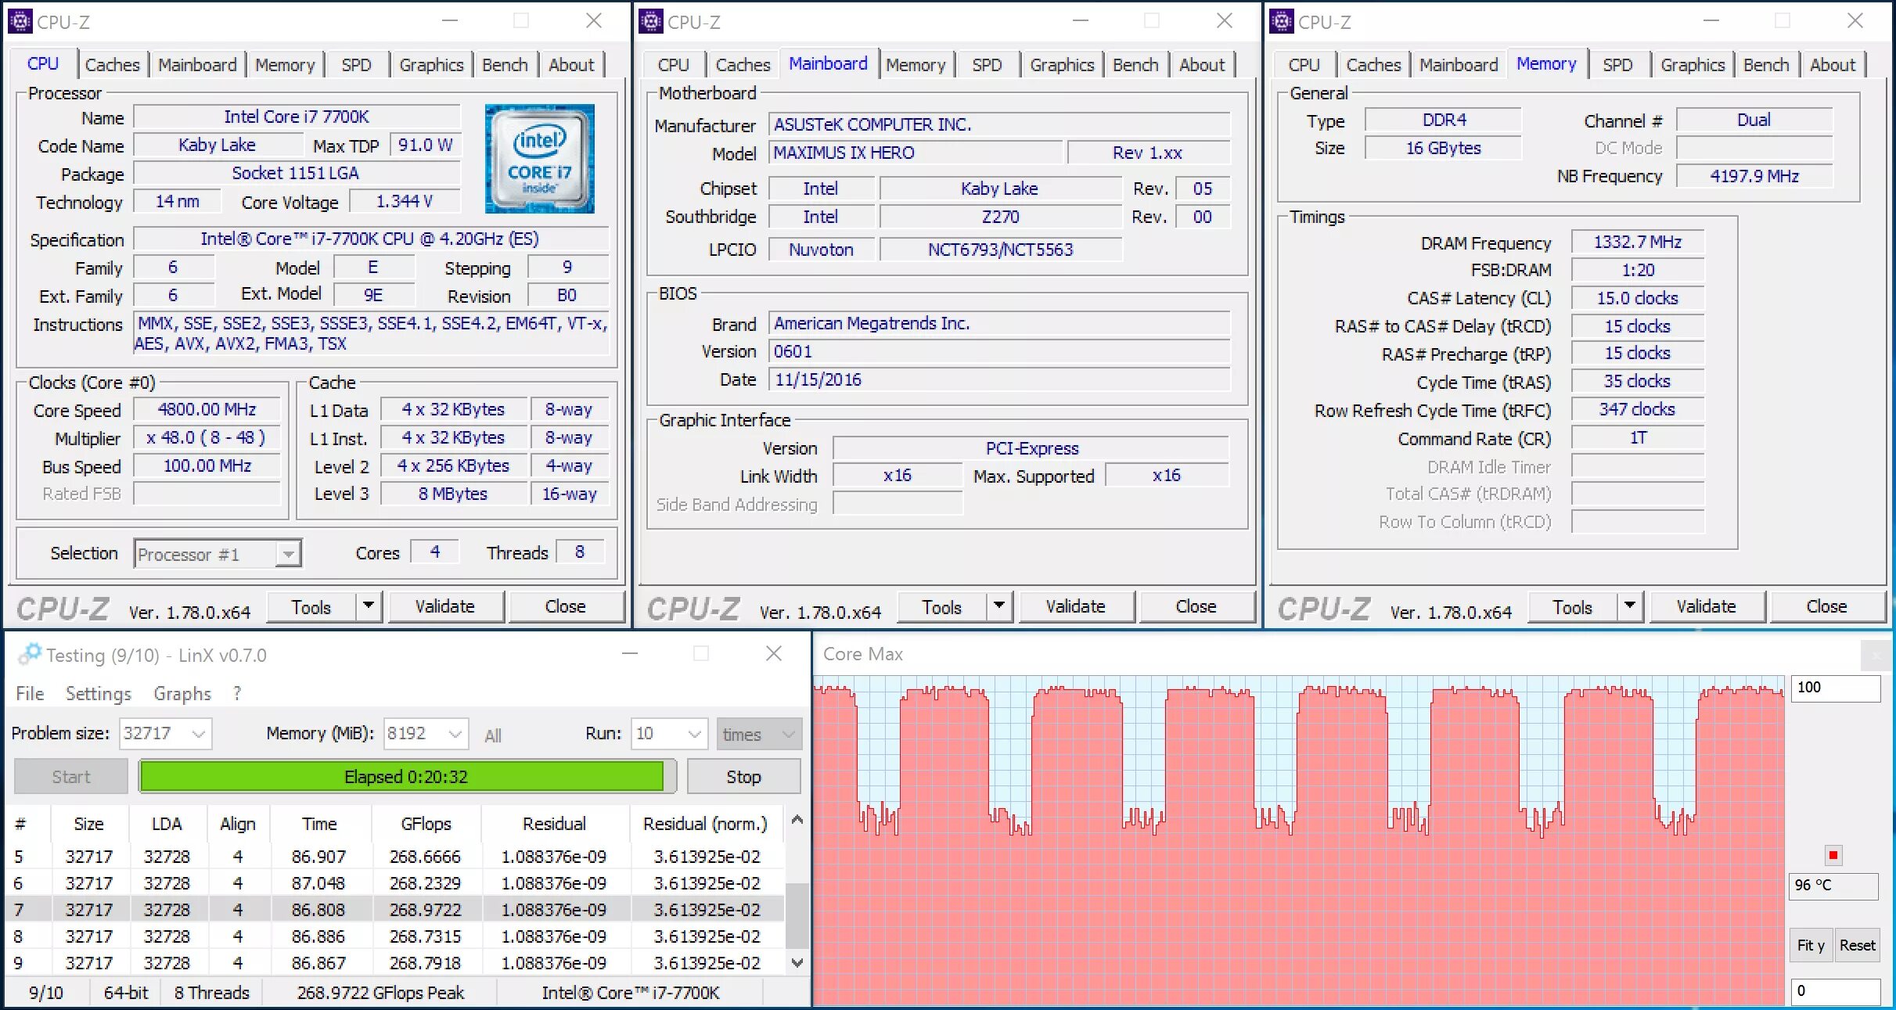Click the LinX app icon in title bar
Image resolution: width=1896 pixels, height=1010 pixels.
click(x=29, y=654)
